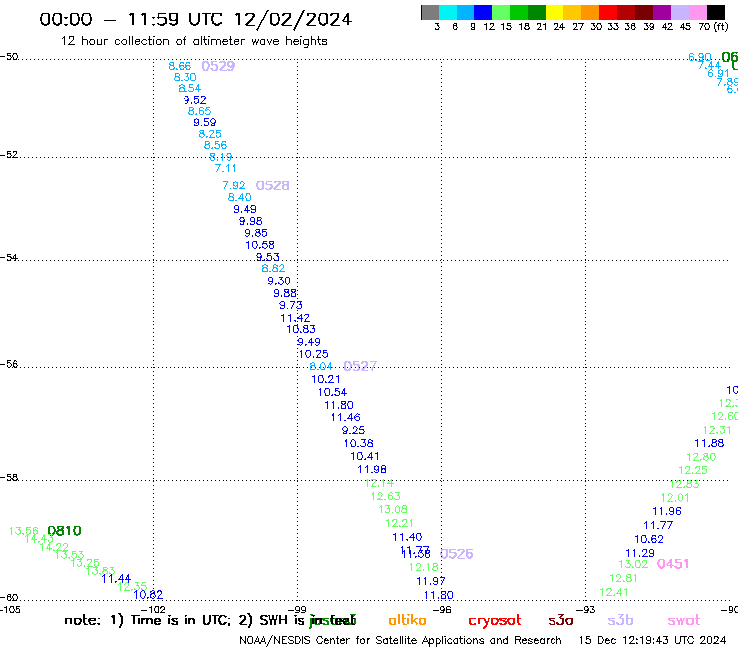
Task: Click the 13.02 wave height value
Action: pos(633,564)
